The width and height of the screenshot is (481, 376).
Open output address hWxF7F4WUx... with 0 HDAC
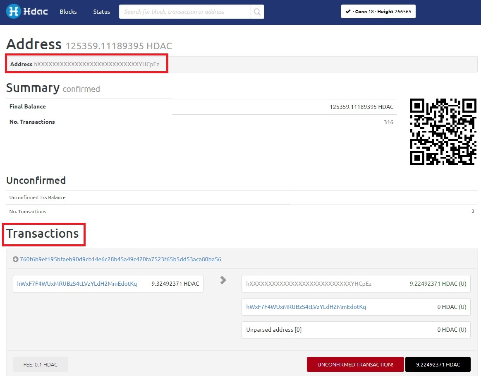(306, 306)
